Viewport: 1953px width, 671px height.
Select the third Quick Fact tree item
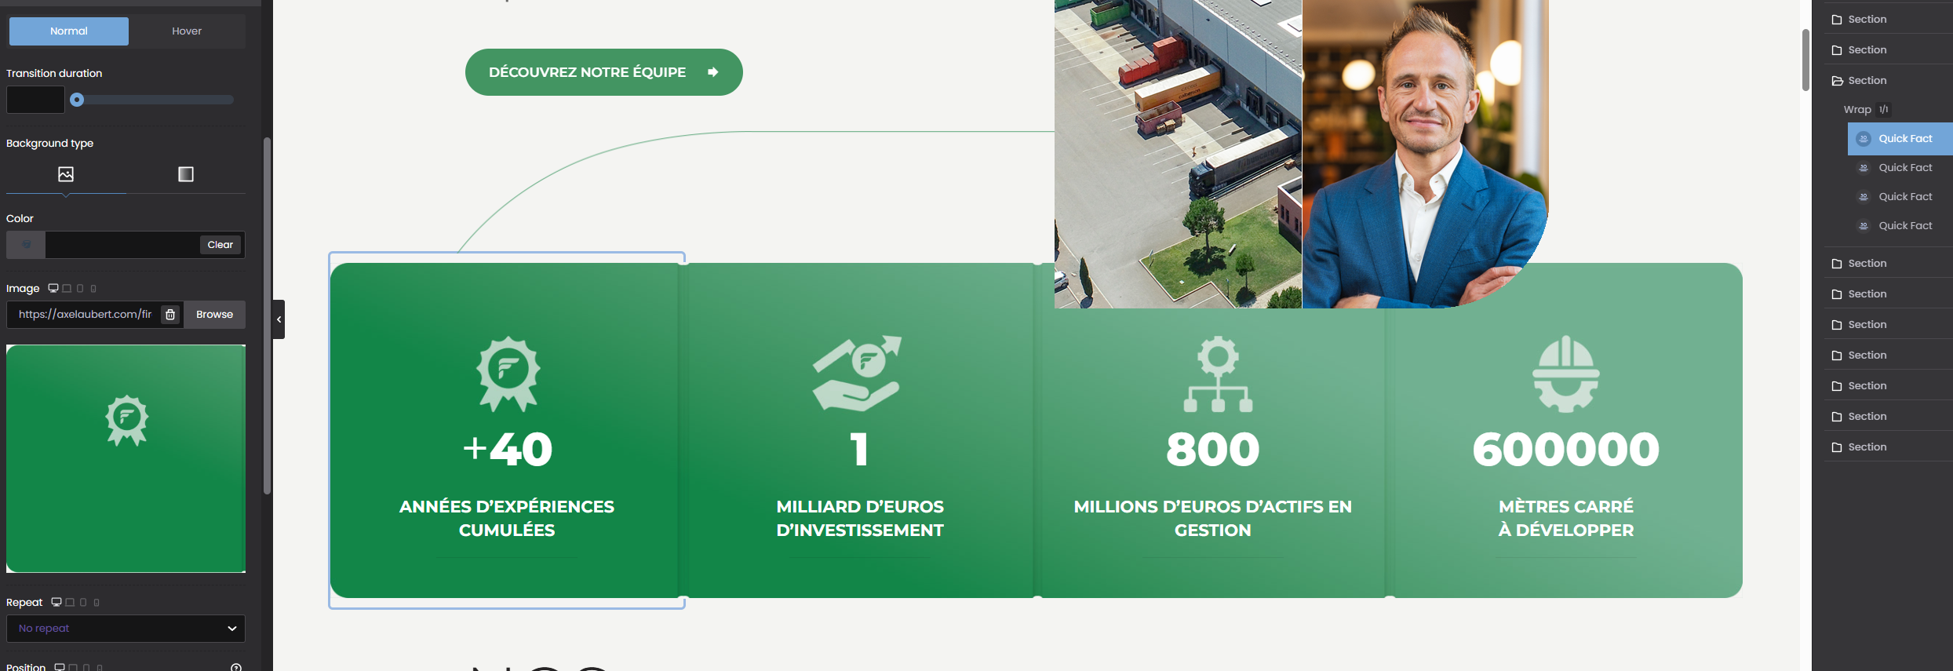1904,197
